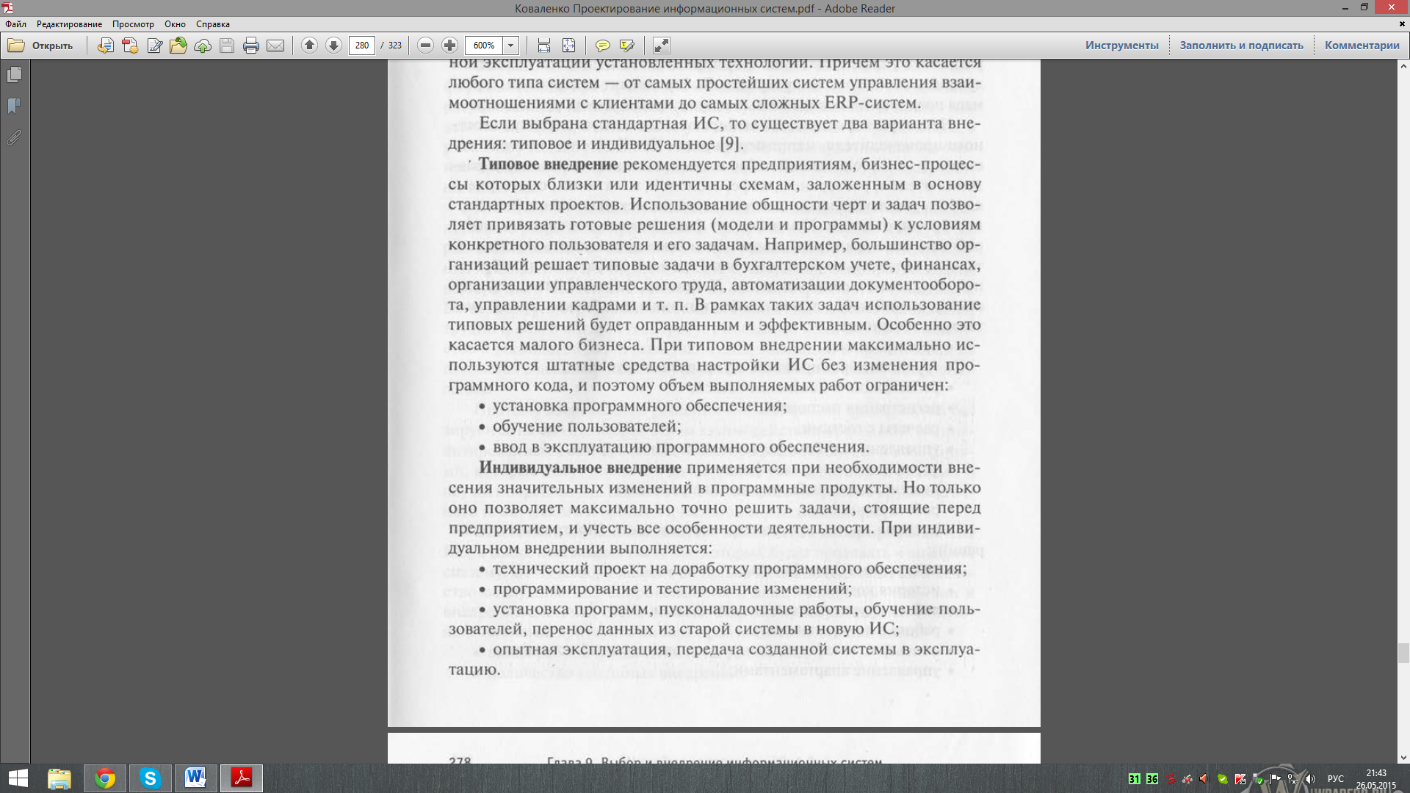Show the attachments paperclip panel
Image resolution: width=1410 pixels, height=793 pixels.
pyautogui.click(x=14, y=138)
